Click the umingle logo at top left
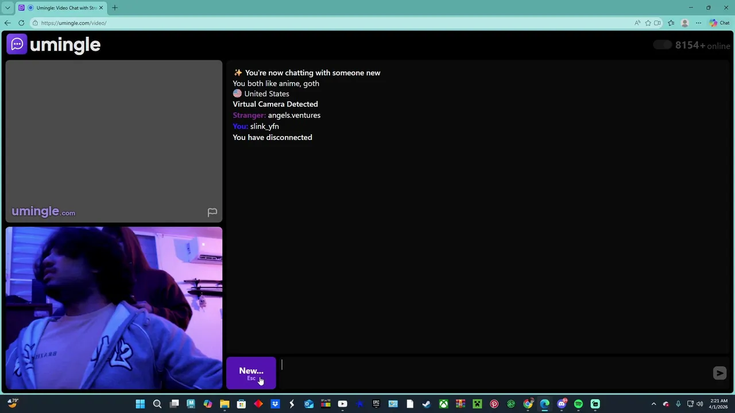Screen dimensions: 735x413 pyautogui.click(x=53, y=44)
